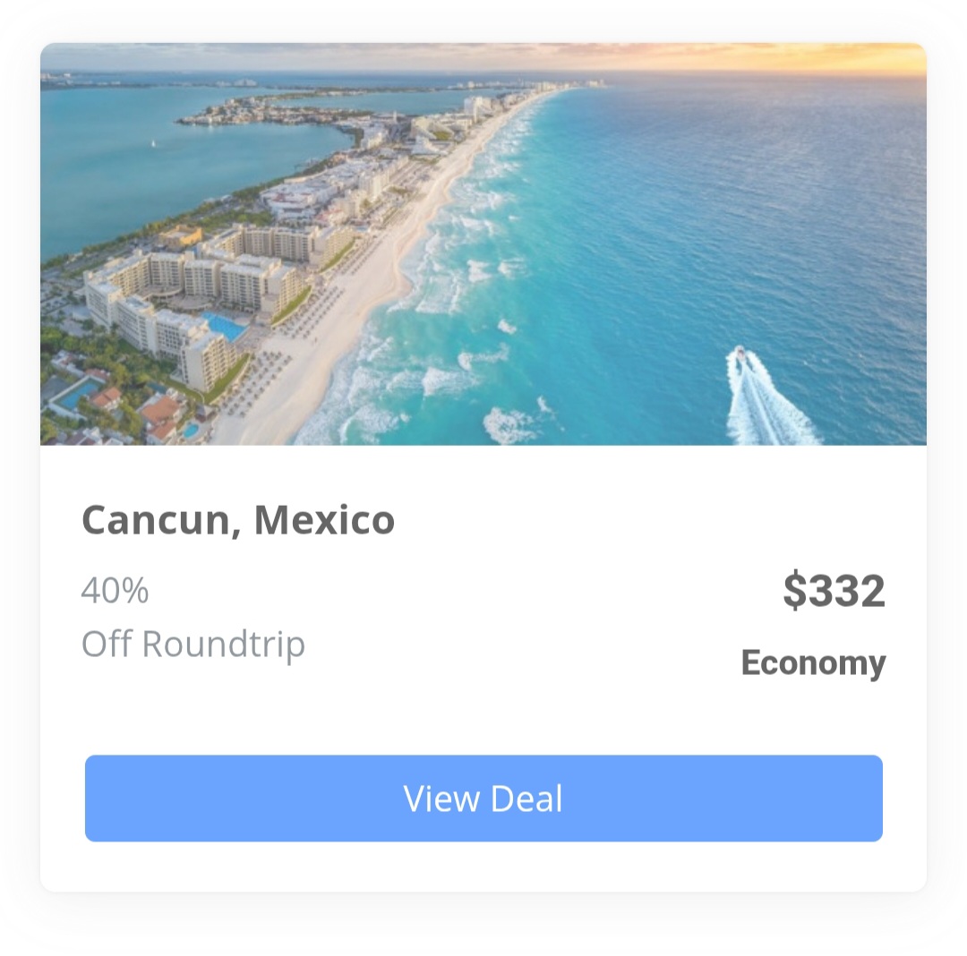Click the 40% discount text

(115, 590)
